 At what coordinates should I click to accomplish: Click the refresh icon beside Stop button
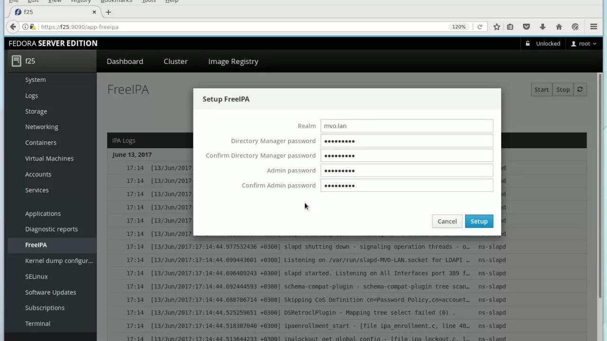pyautogui.click(x=580, y=90)
